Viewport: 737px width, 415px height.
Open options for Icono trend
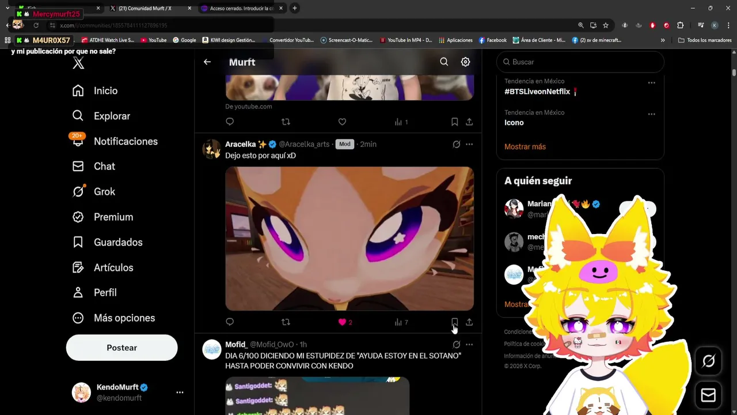pyautogui.click(x=651, y=114)
